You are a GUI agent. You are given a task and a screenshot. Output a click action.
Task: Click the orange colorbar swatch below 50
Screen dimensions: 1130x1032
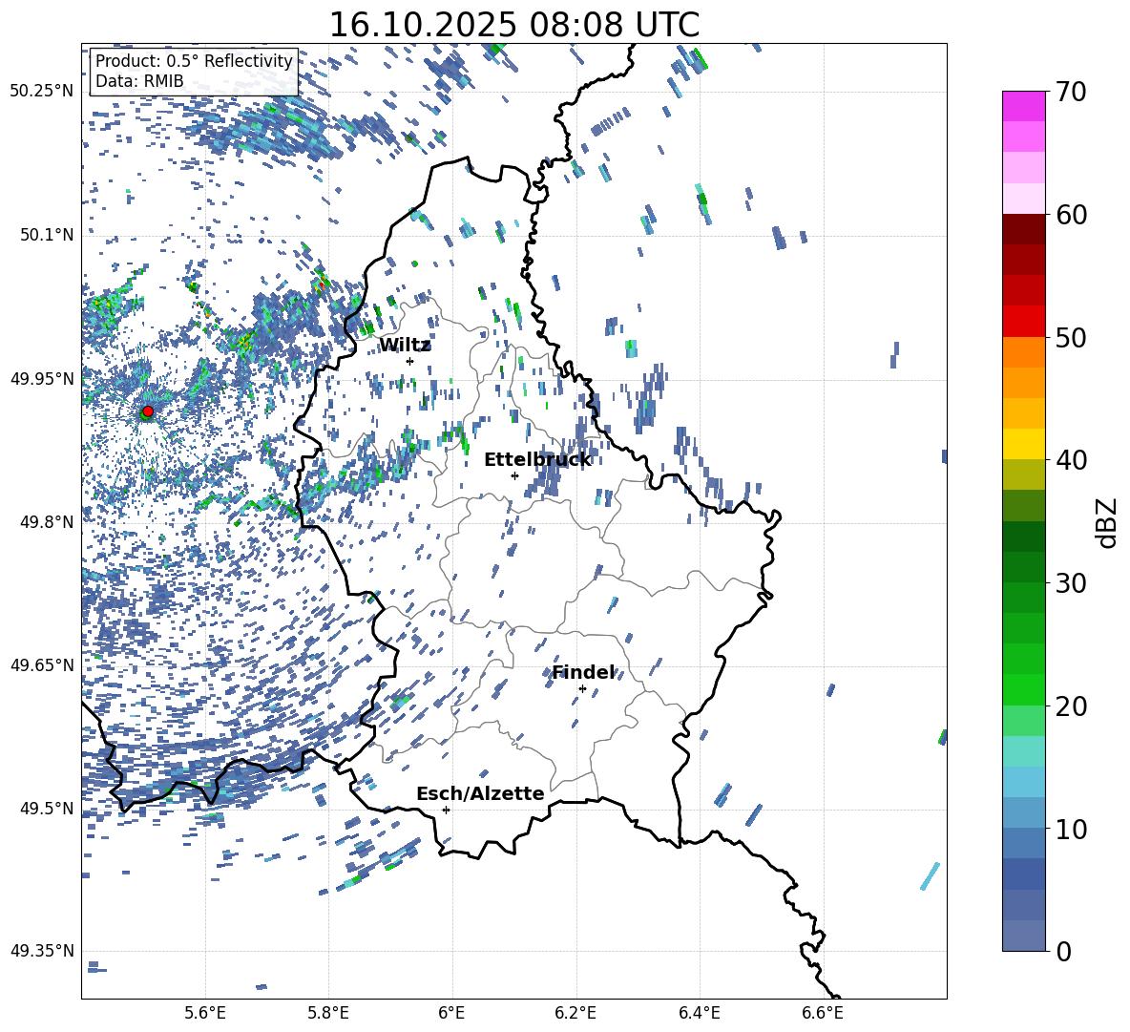pyautogui.click(x=1023, y=351)
